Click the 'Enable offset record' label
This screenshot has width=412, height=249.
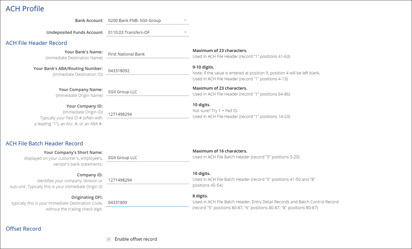coord(136,239)
